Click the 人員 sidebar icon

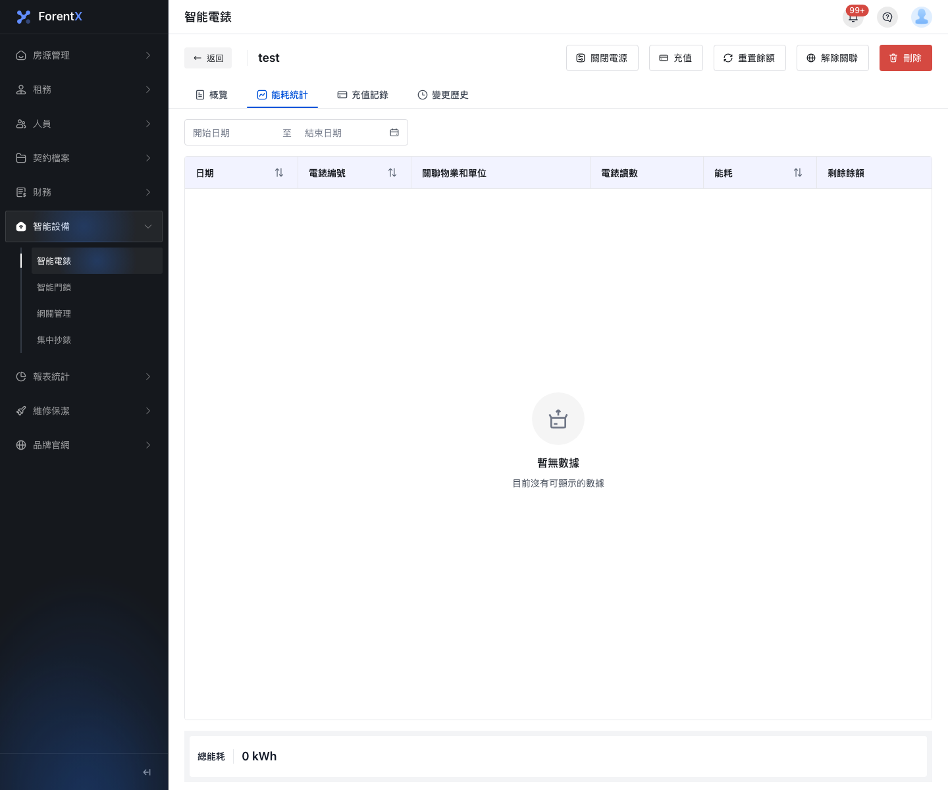[21, 124]
